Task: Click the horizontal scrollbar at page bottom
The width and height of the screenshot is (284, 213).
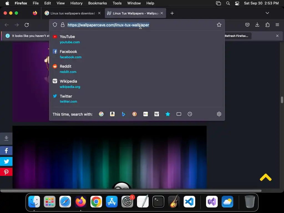Action: click(131, 191)
